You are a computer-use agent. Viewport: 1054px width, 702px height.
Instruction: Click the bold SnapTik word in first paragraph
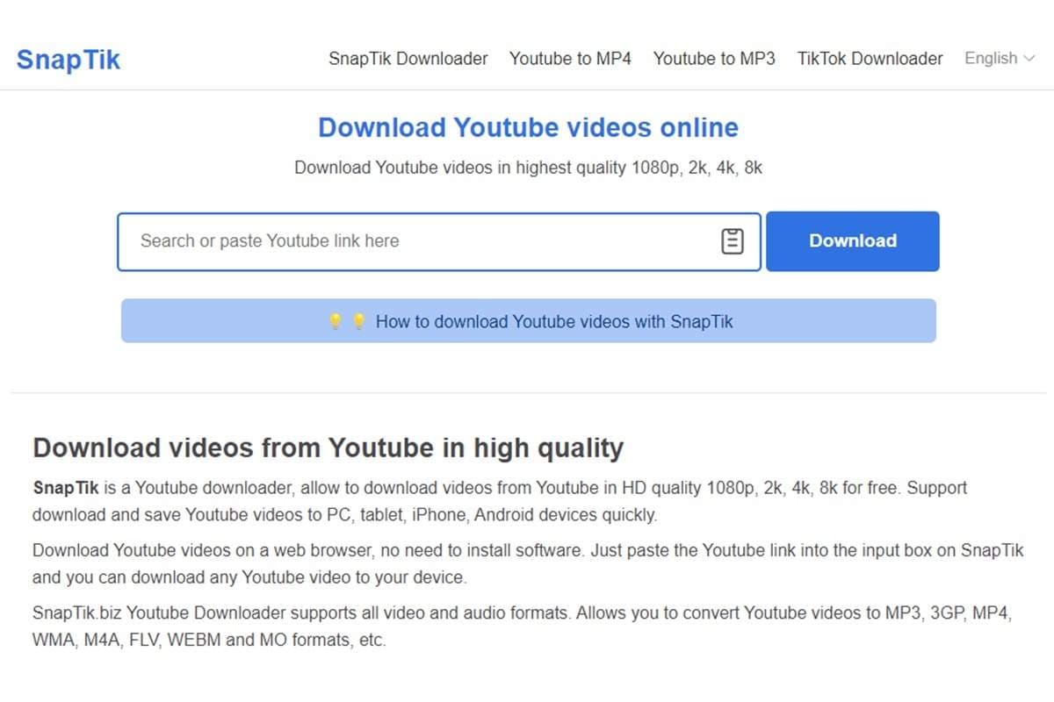pyautogui.click(x=66, y=488)
